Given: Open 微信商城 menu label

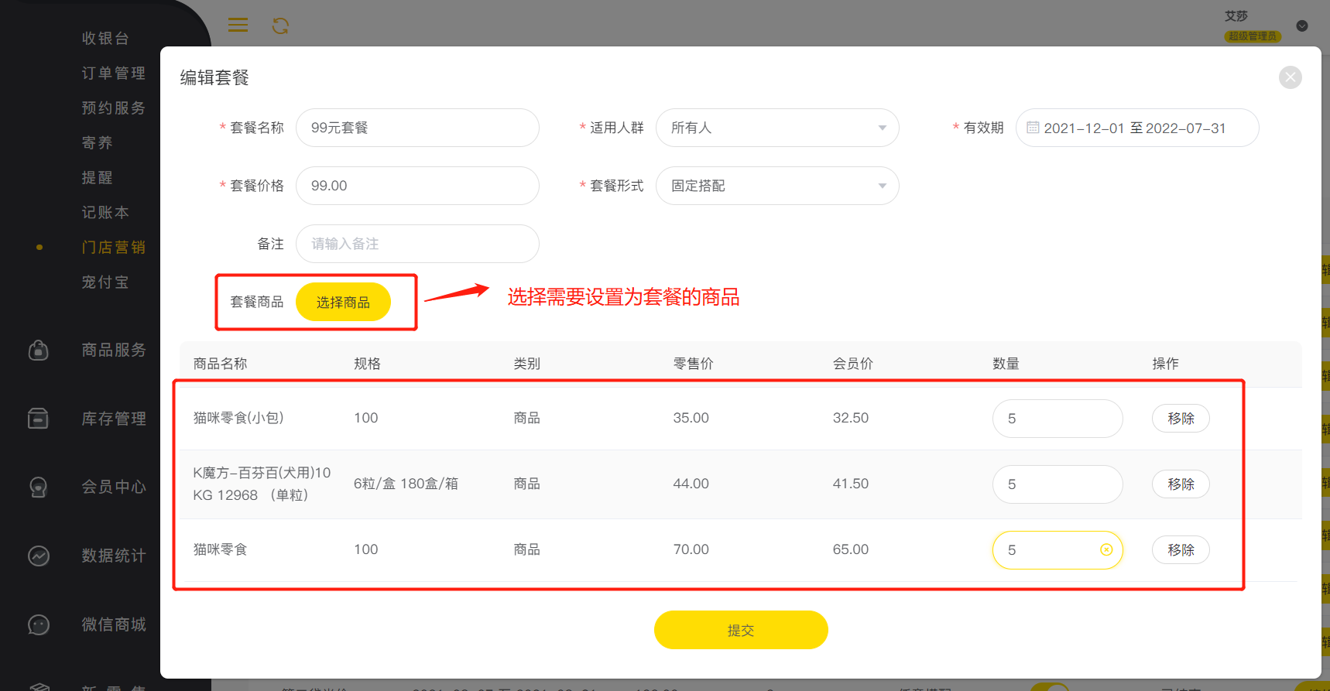Looking at the screenshot, I should coord(114,624).
